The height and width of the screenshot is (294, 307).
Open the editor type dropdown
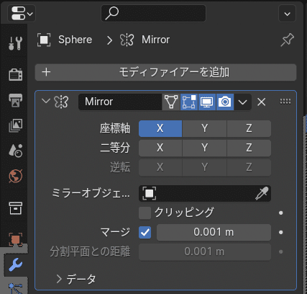[x=22, y=14]
